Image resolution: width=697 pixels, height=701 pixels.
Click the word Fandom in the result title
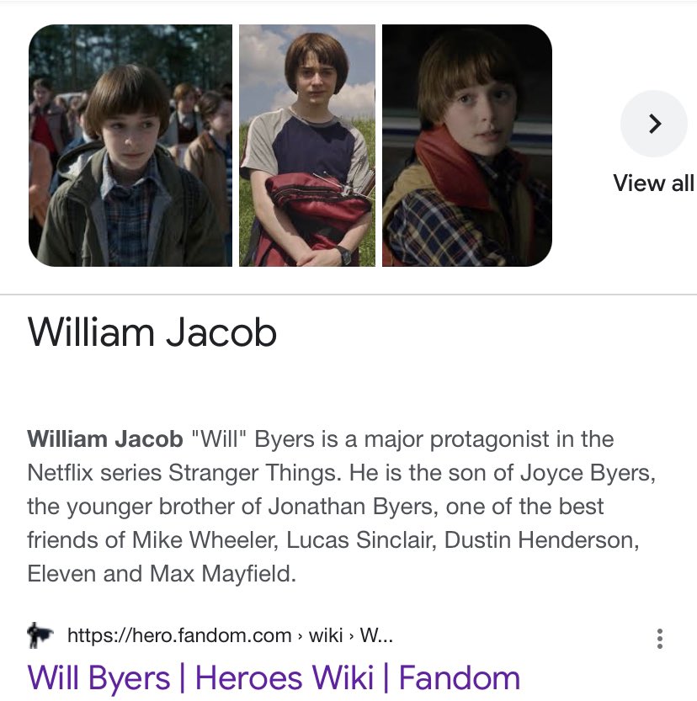pyautogui.click(x=460, y=678)
